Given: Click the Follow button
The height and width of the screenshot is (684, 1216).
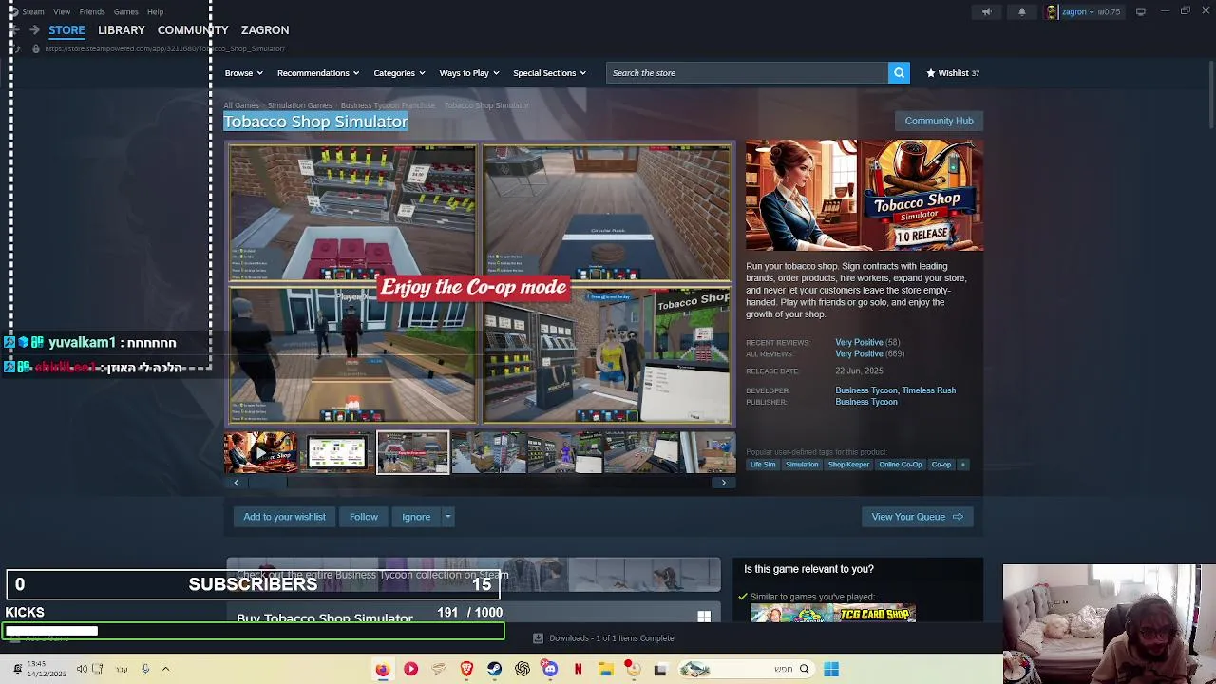Looking at the screenshot, I should tap(364, 517).
